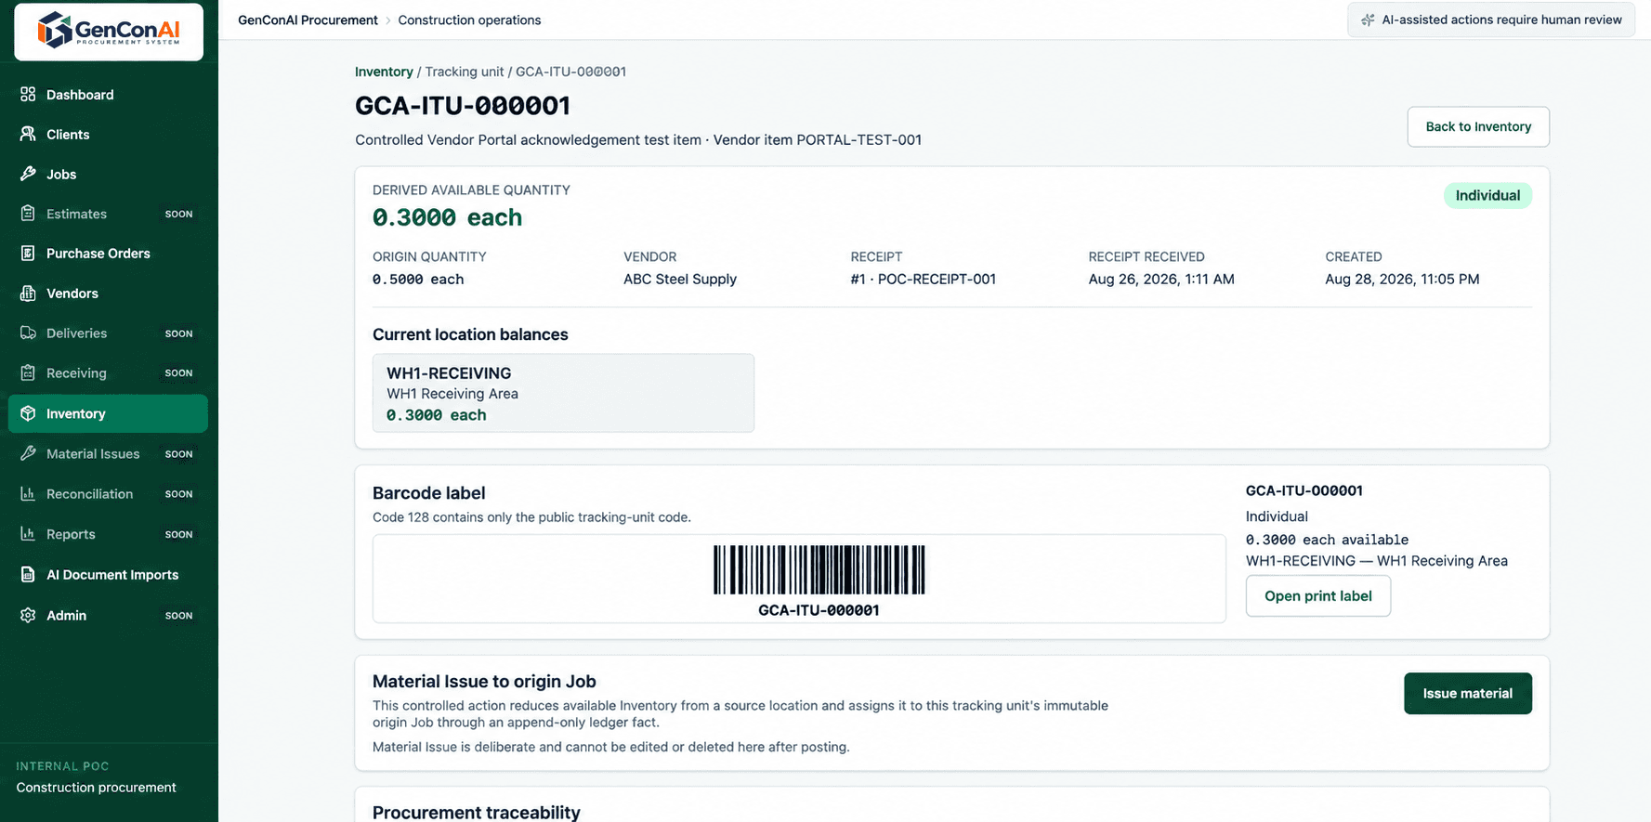
Task: Click the AI sparkle icon in top banner
Action: coord(1368,20)
